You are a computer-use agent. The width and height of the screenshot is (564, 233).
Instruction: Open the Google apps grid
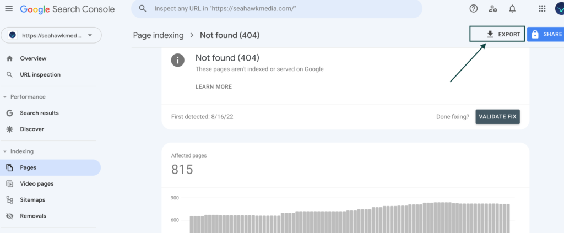pyautogui.click(x=542, y=9)
